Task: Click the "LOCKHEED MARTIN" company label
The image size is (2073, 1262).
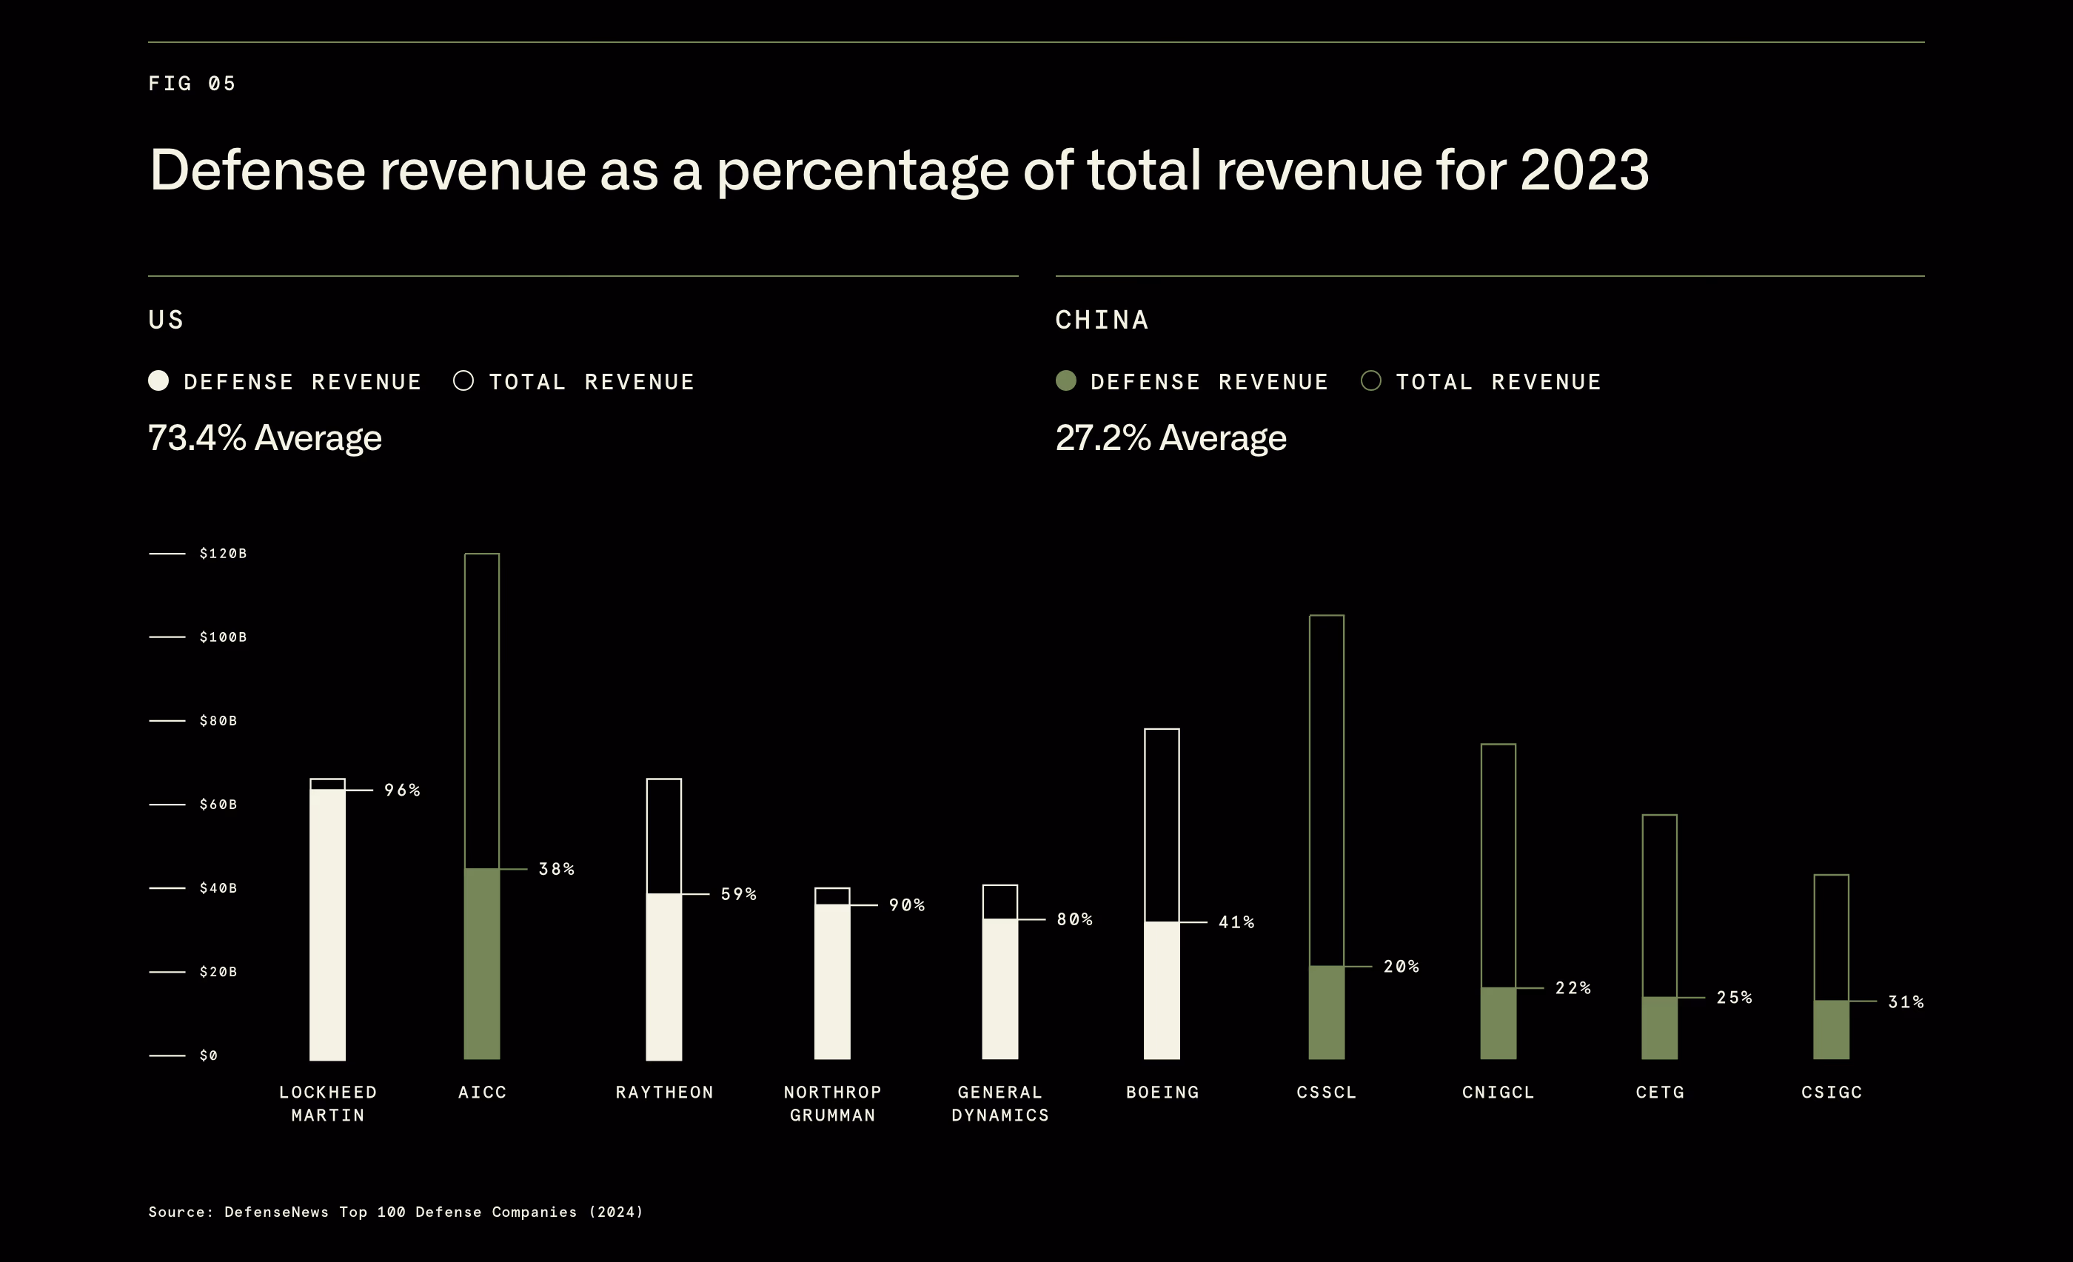Action: 328,1104
